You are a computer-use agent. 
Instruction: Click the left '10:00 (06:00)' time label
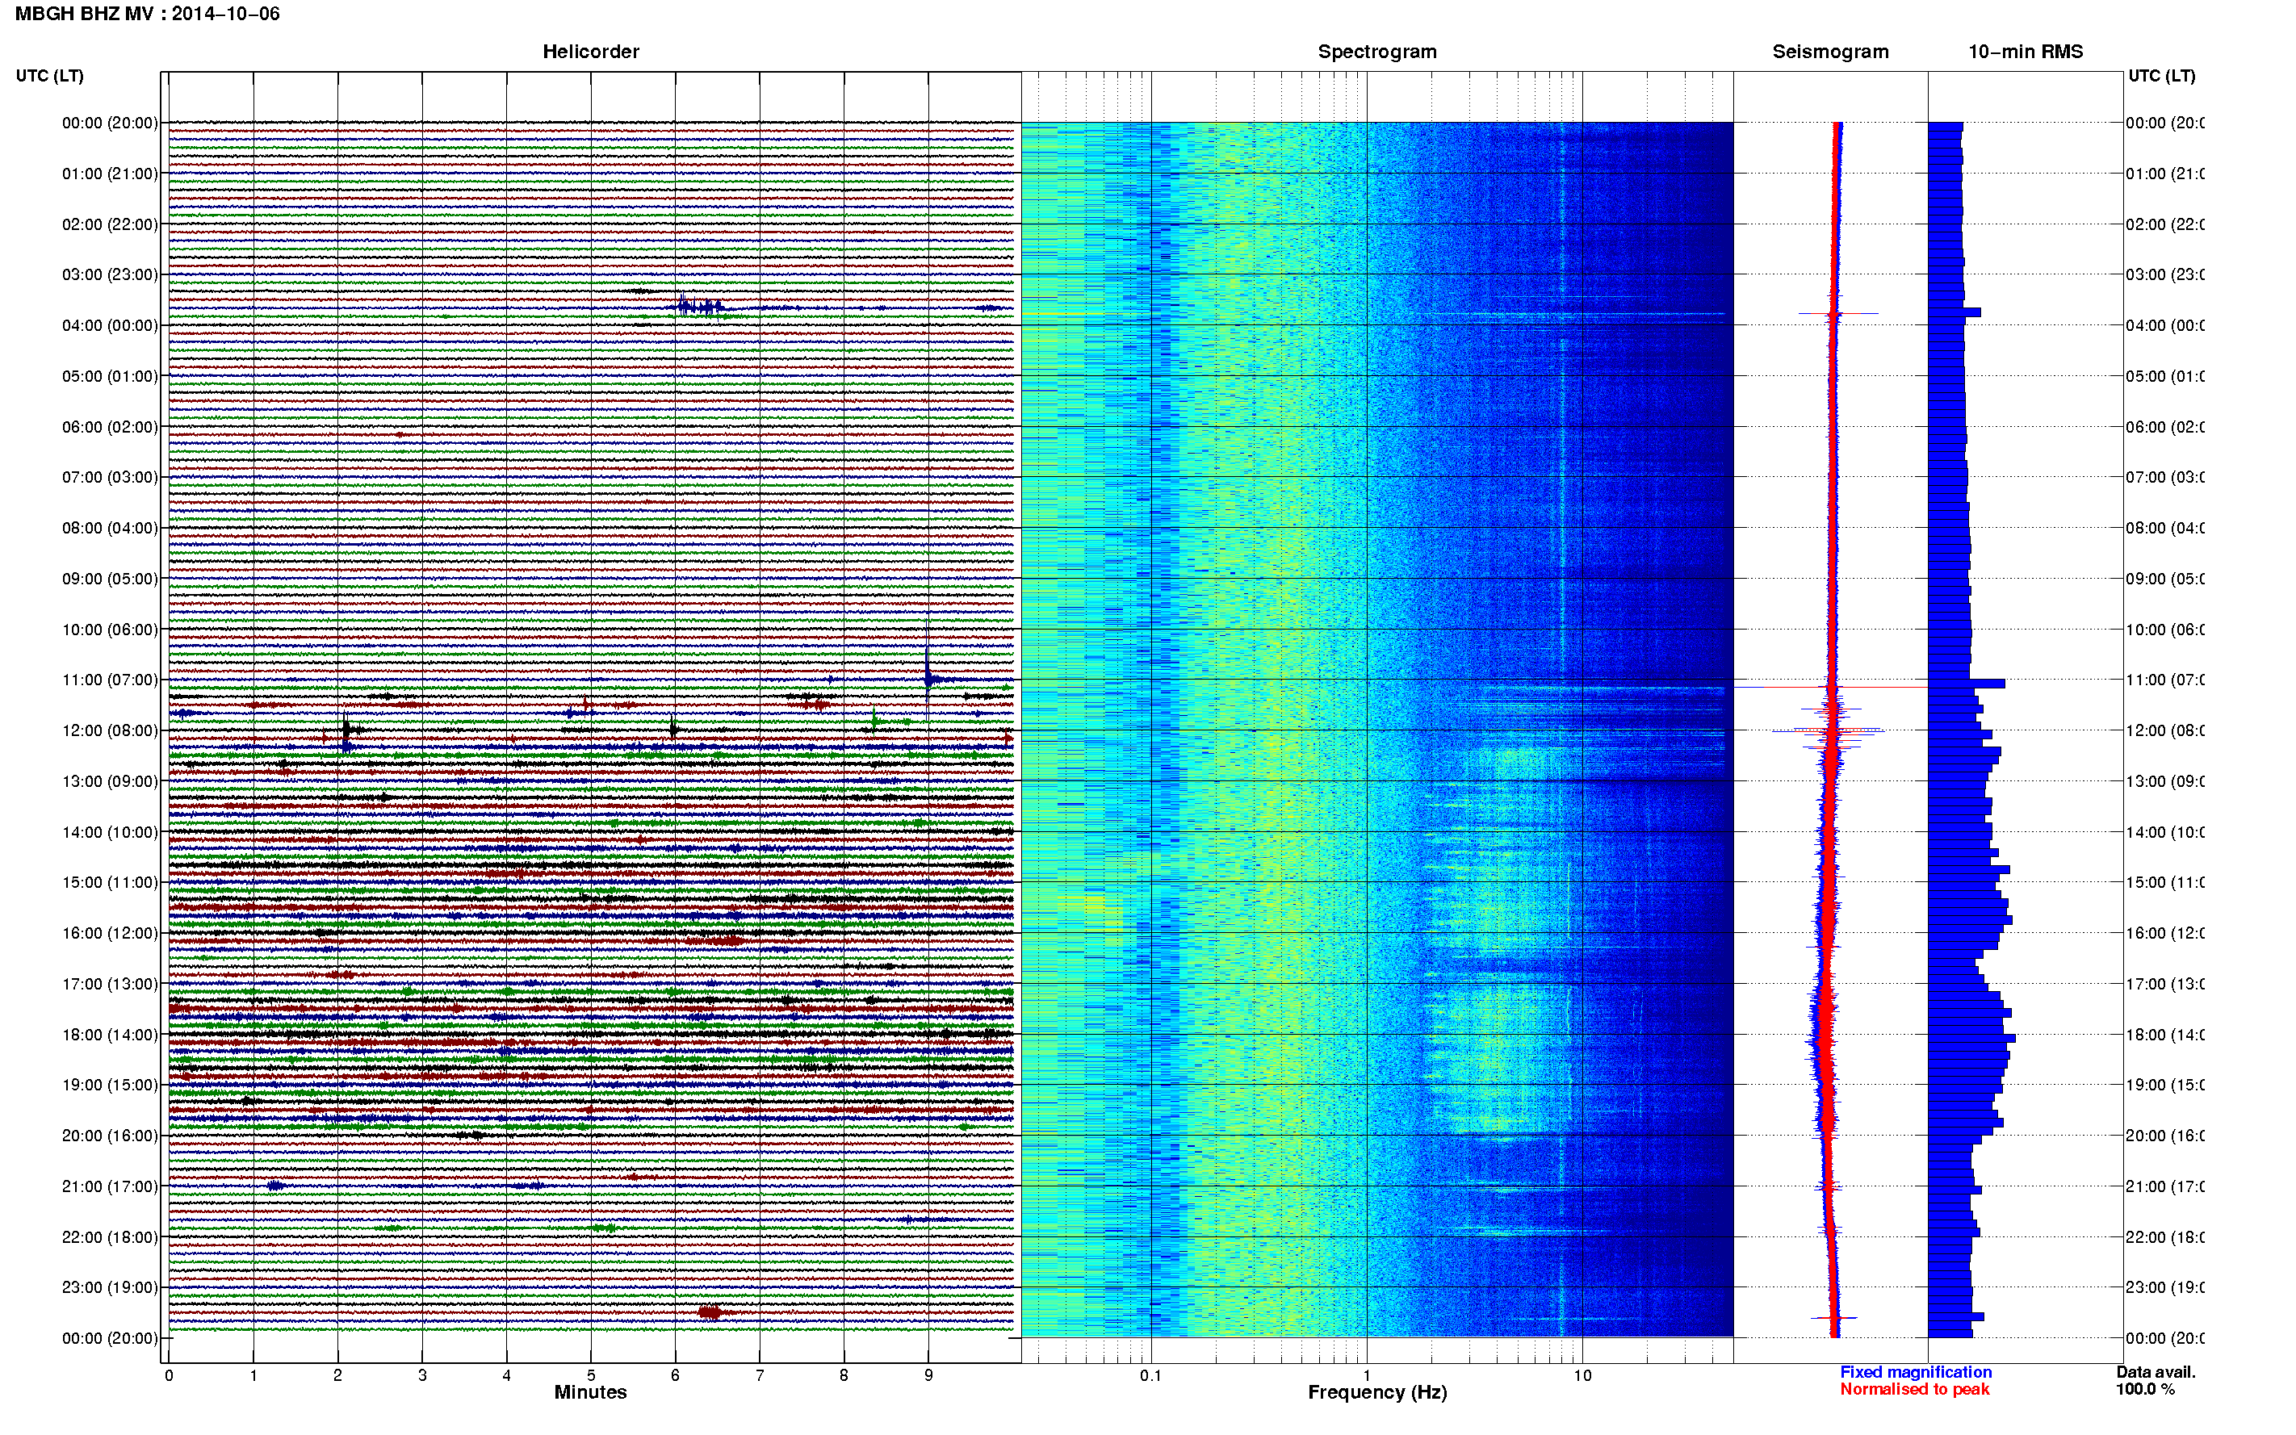110,630
